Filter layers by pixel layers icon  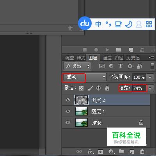click(102, 66)
